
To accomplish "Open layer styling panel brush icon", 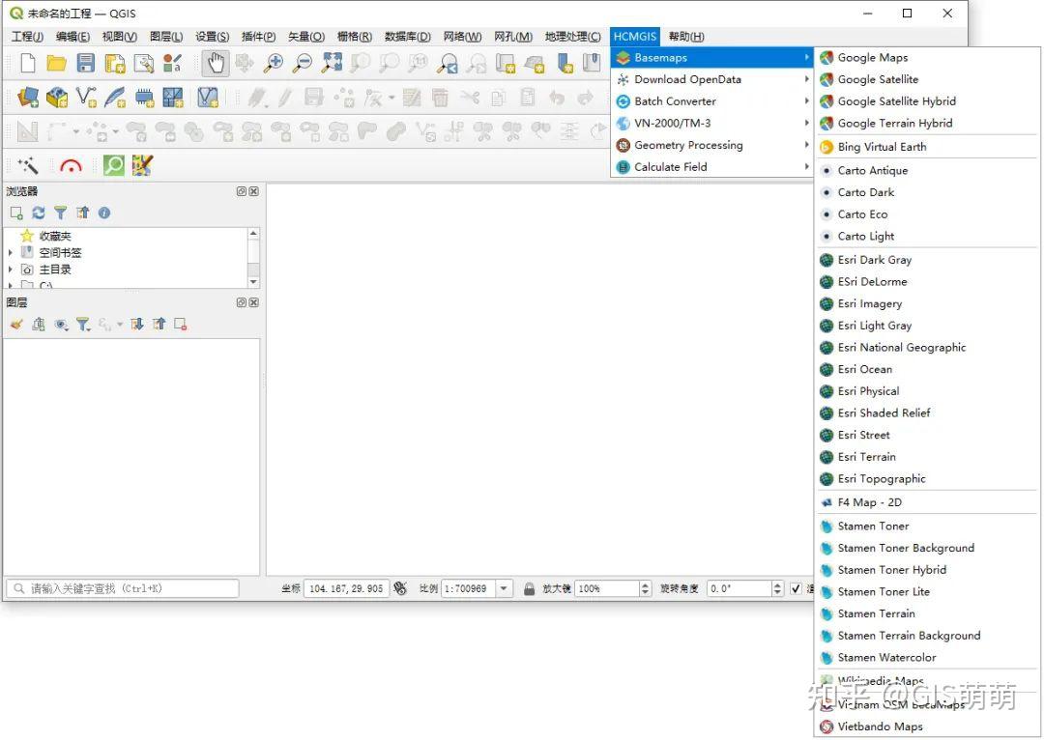I will coord(16,324).
